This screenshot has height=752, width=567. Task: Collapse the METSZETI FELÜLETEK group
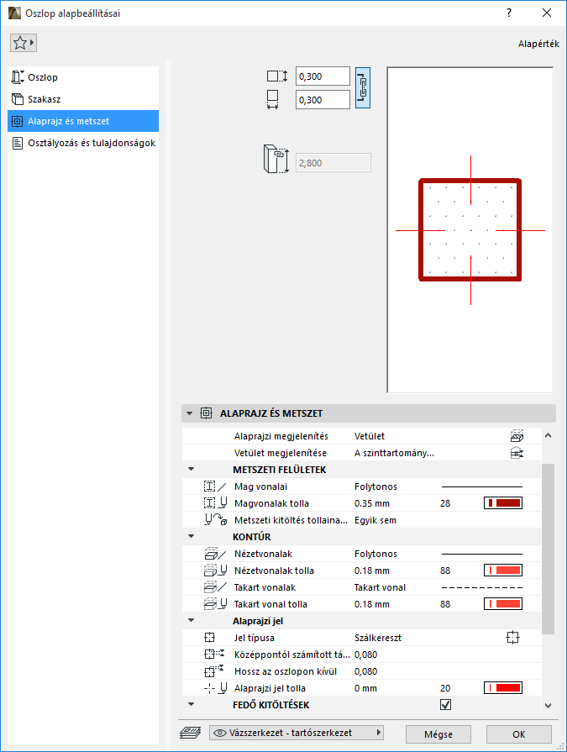point(192,470)
